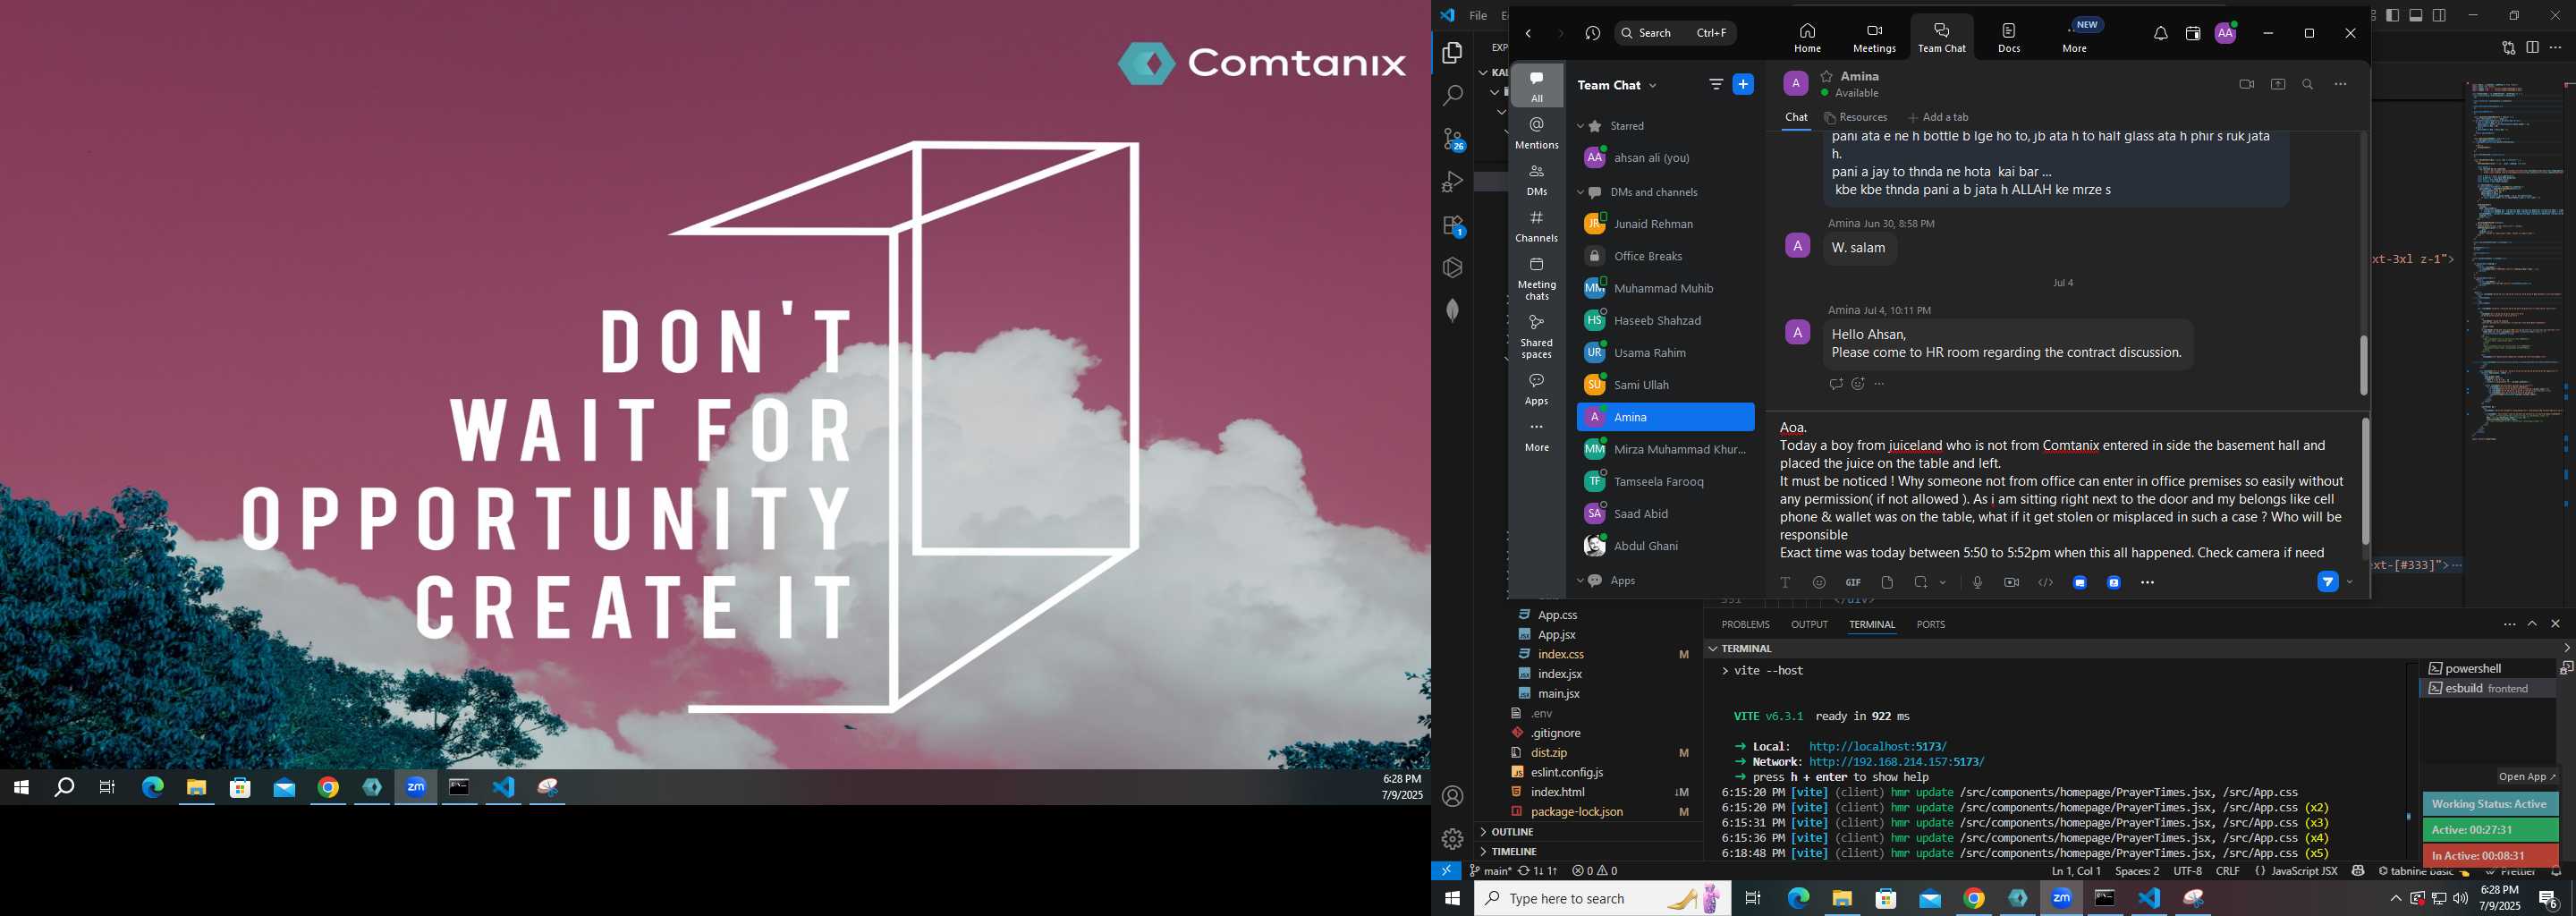Open the Zoom calendar panel icon
This screenshot has width=2576, height=916.
point(2193,33)
